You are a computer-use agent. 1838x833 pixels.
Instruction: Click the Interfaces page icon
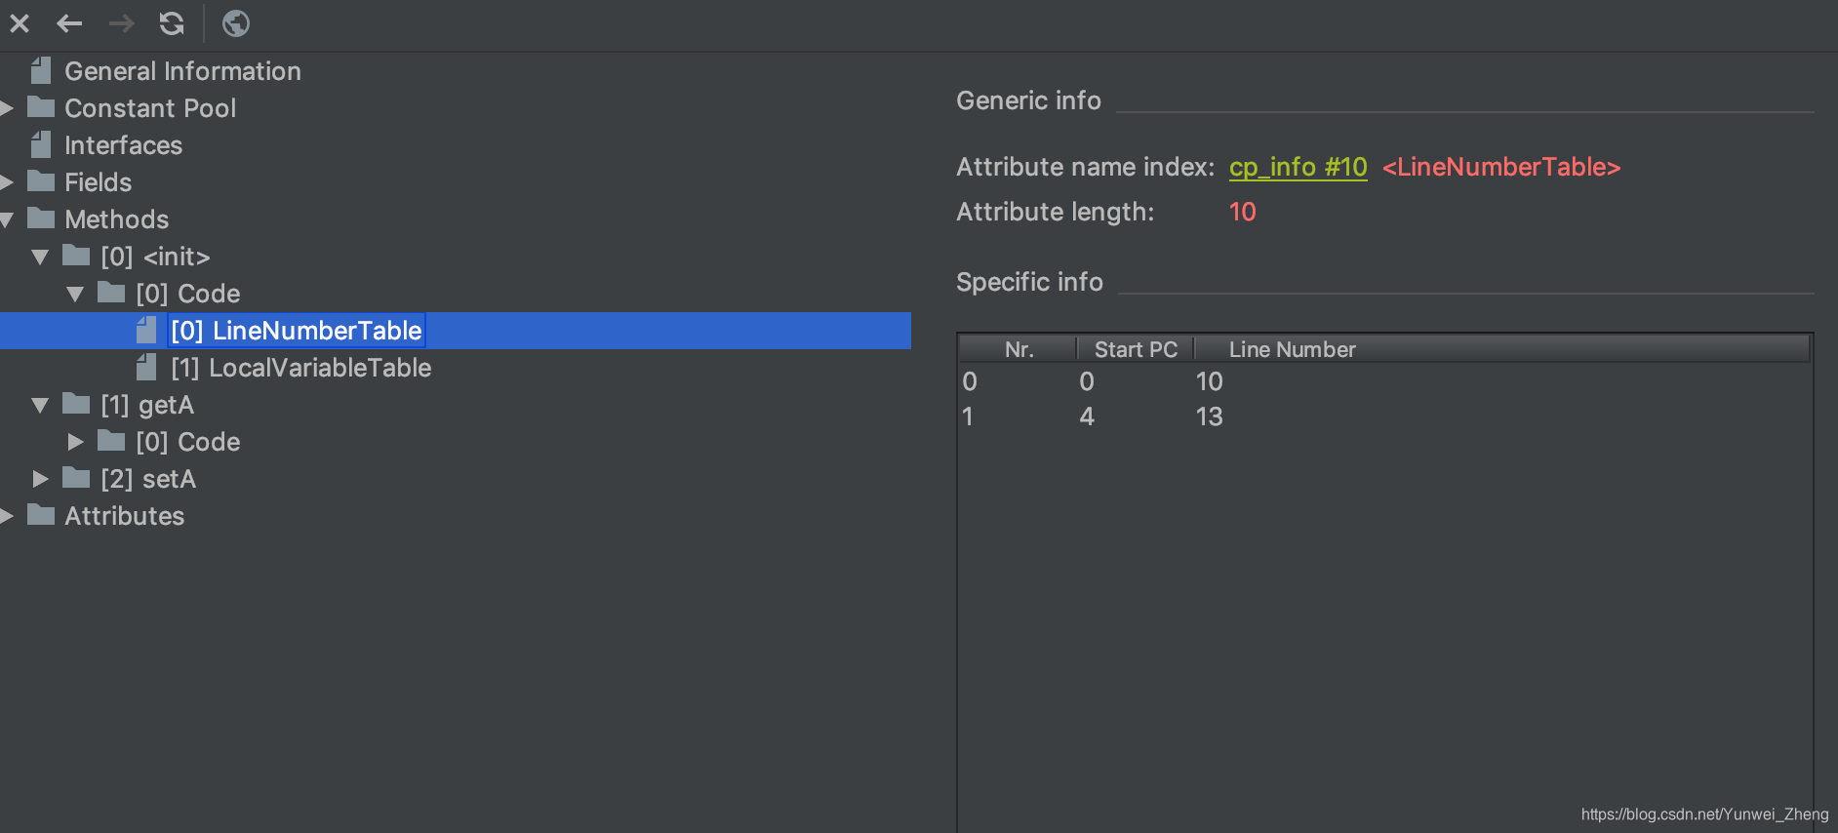coord(41,144)
